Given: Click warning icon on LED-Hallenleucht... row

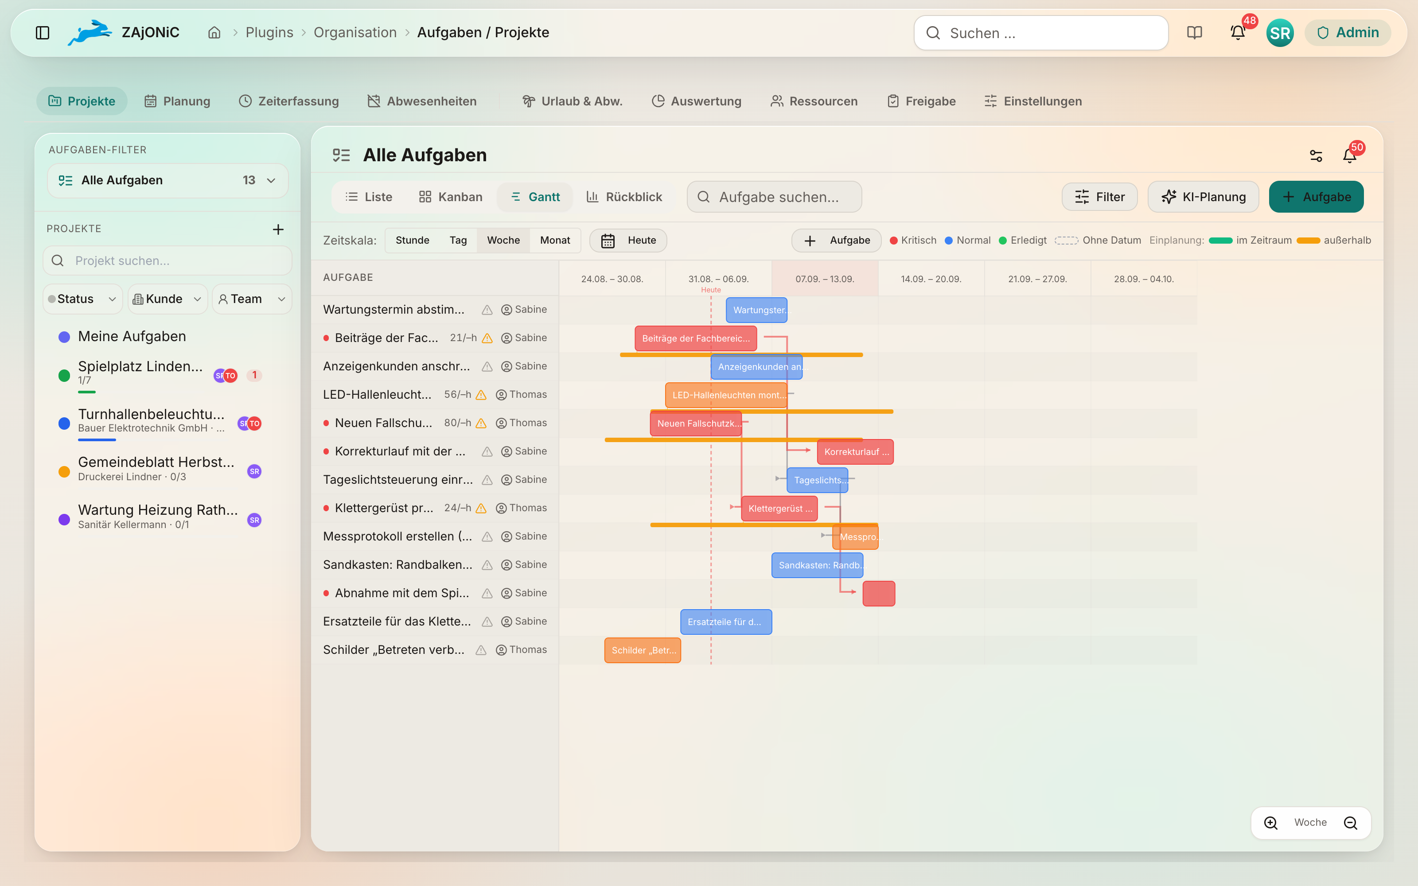Looking at the screenshot, I should 481,395.
